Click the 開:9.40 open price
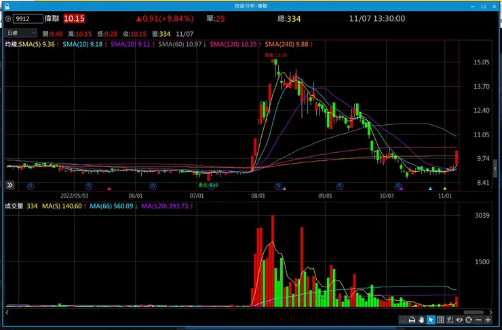502x330 pixels. [x=52, y=34]
